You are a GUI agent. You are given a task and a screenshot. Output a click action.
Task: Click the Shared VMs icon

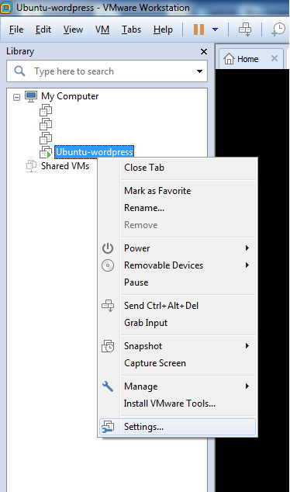pyautogui.click(x=31, y=166)
